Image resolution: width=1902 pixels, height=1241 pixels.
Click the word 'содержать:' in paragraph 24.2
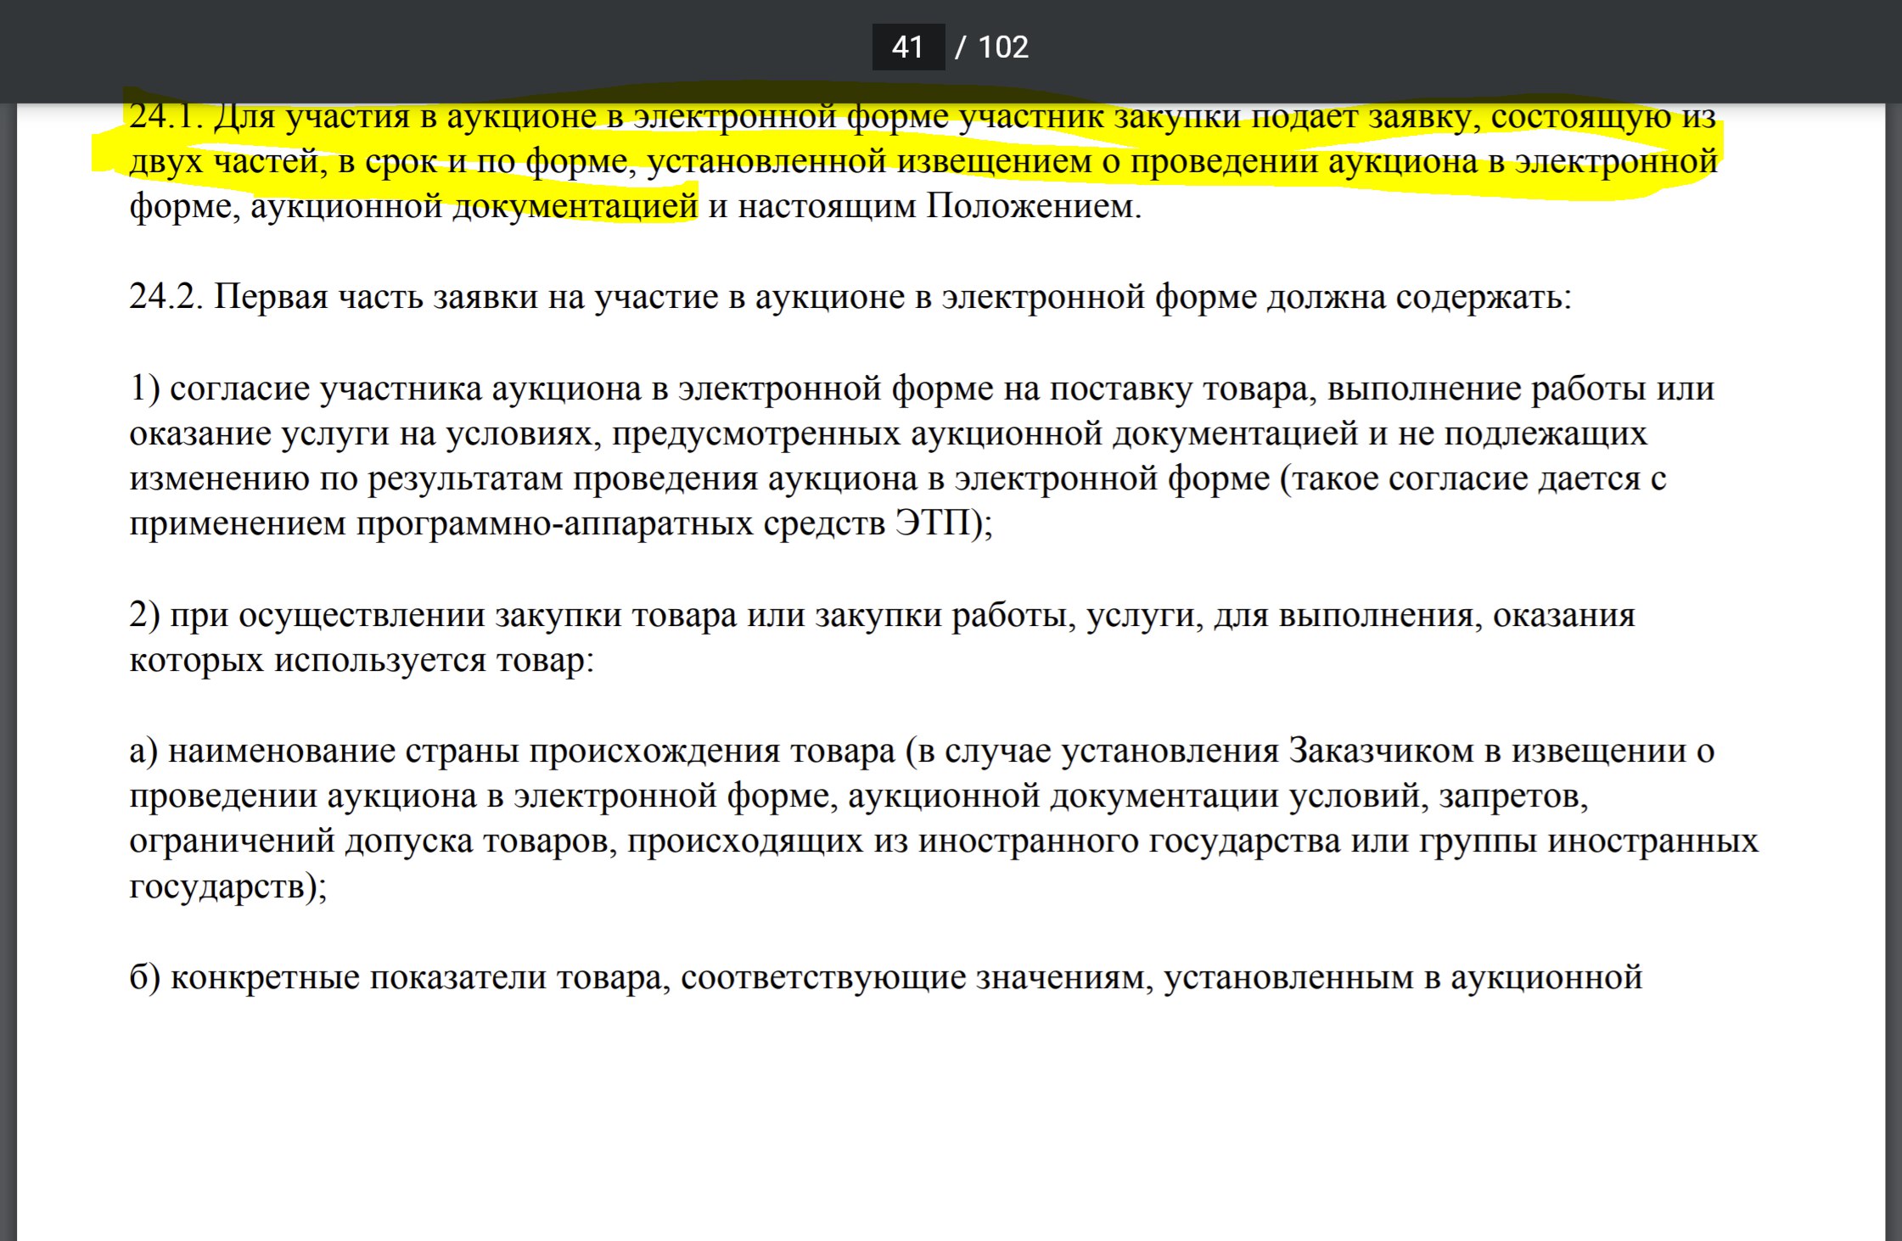pos(1484,297)
